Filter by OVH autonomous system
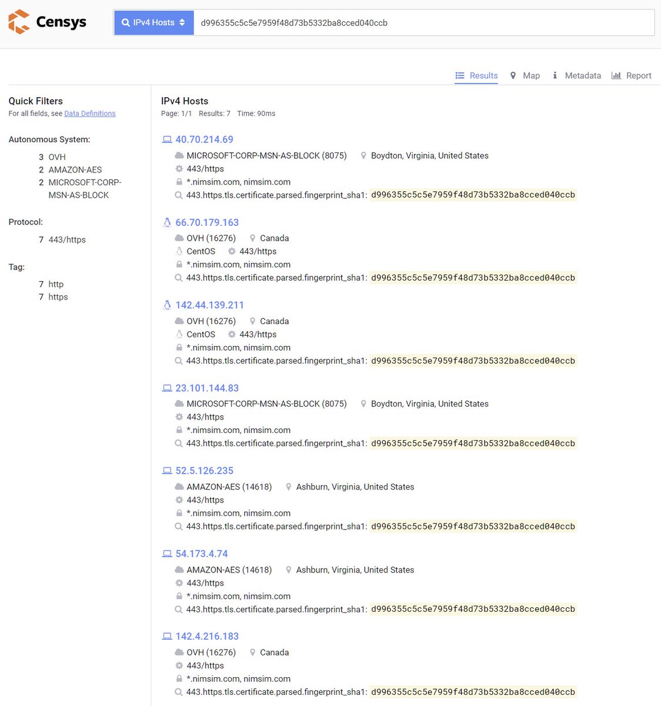The image size is (661, 706). [x=57, y=157]
